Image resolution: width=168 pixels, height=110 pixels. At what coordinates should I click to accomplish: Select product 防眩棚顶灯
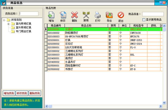[x=71, y=33]
